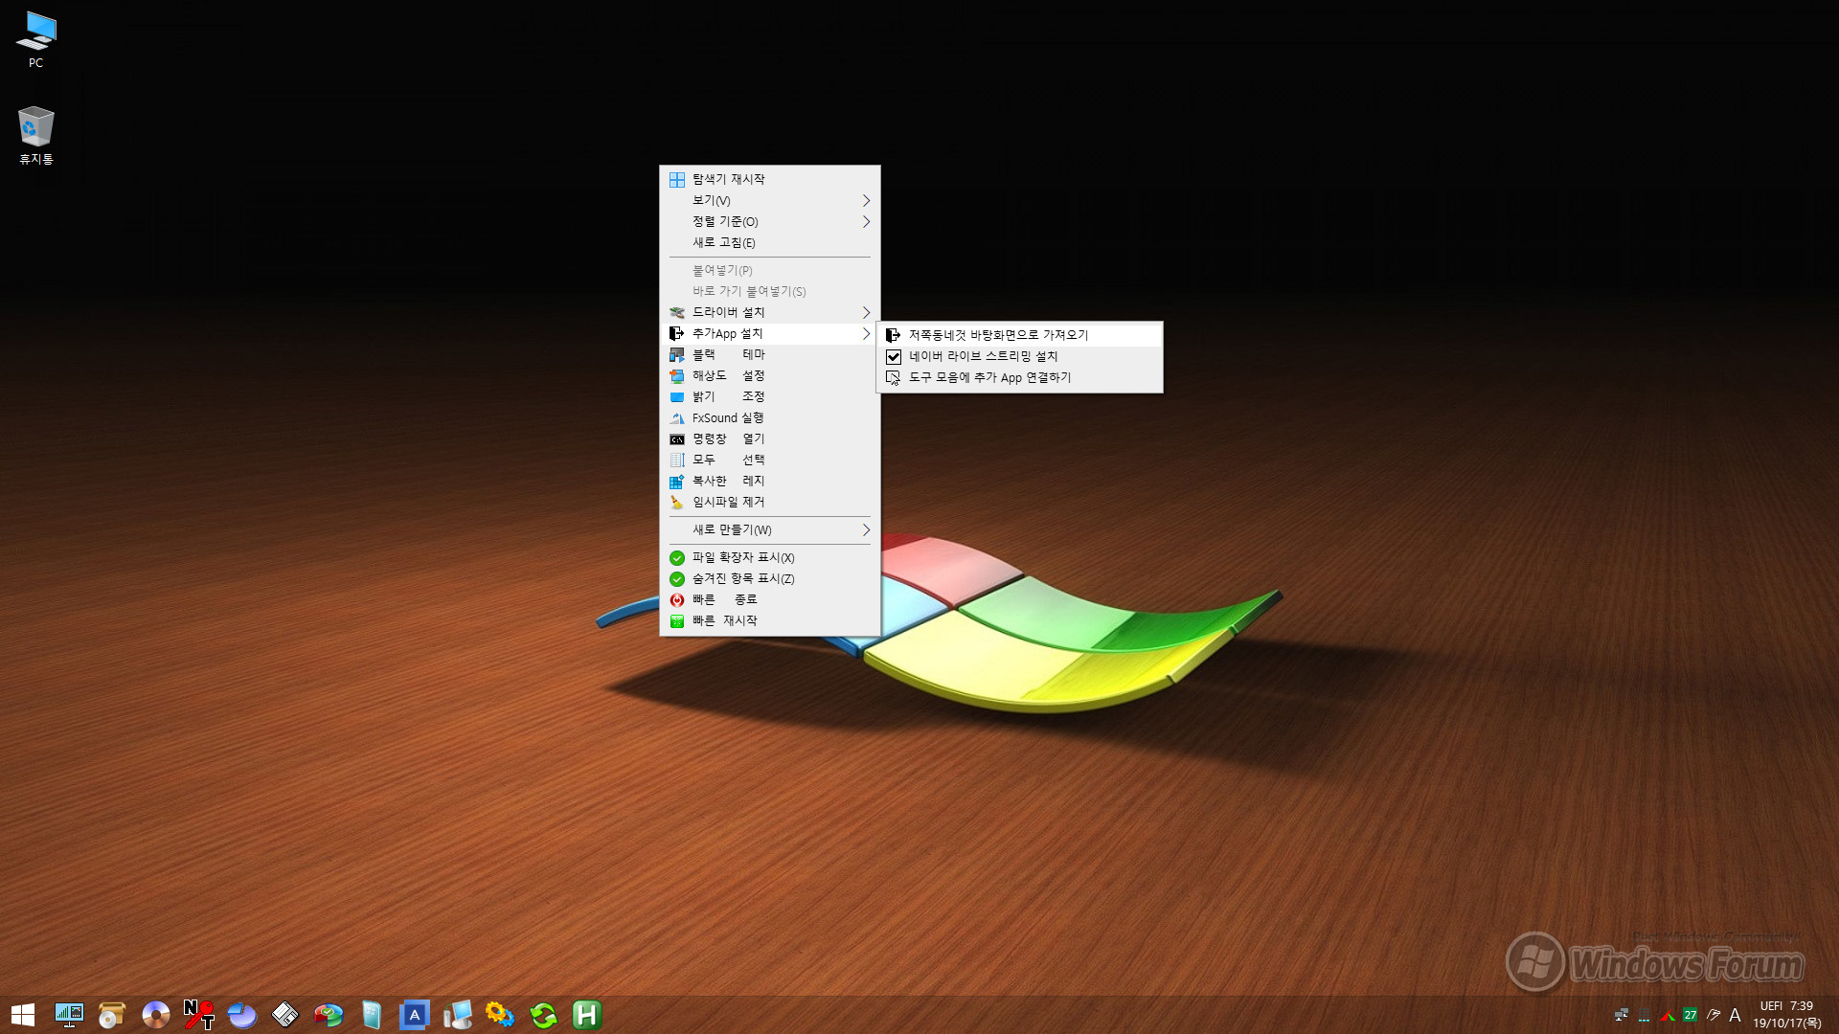
Task: Expand the 보기(V) submenu arrow
Action: [866, 200]
